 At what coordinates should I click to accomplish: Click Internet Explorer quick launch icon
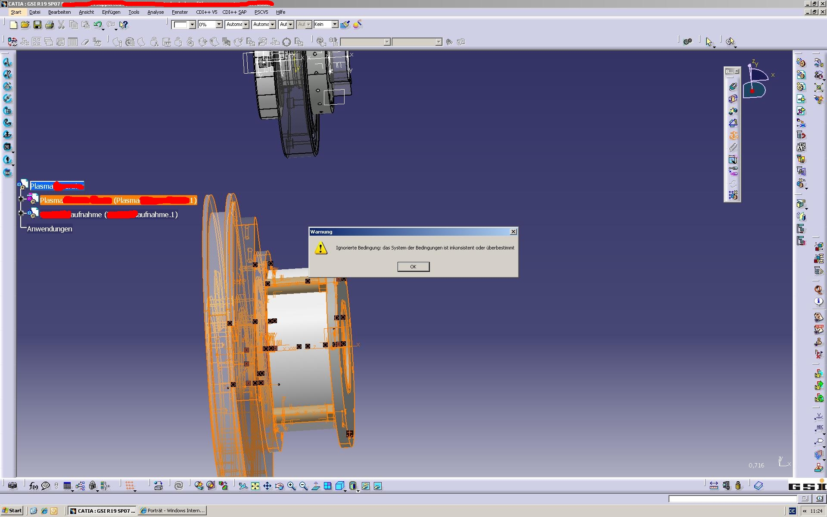pos(44,511)
